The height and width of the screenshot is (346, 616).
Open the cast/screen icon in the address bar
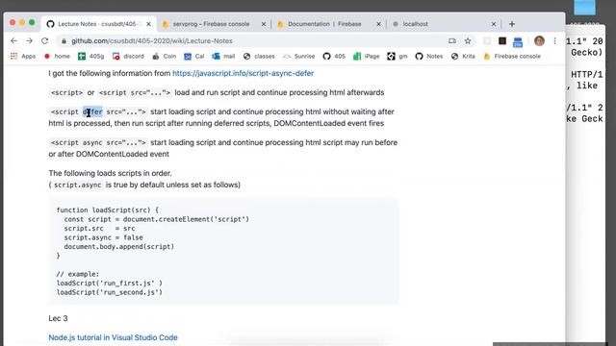click(x=452, y=40)
